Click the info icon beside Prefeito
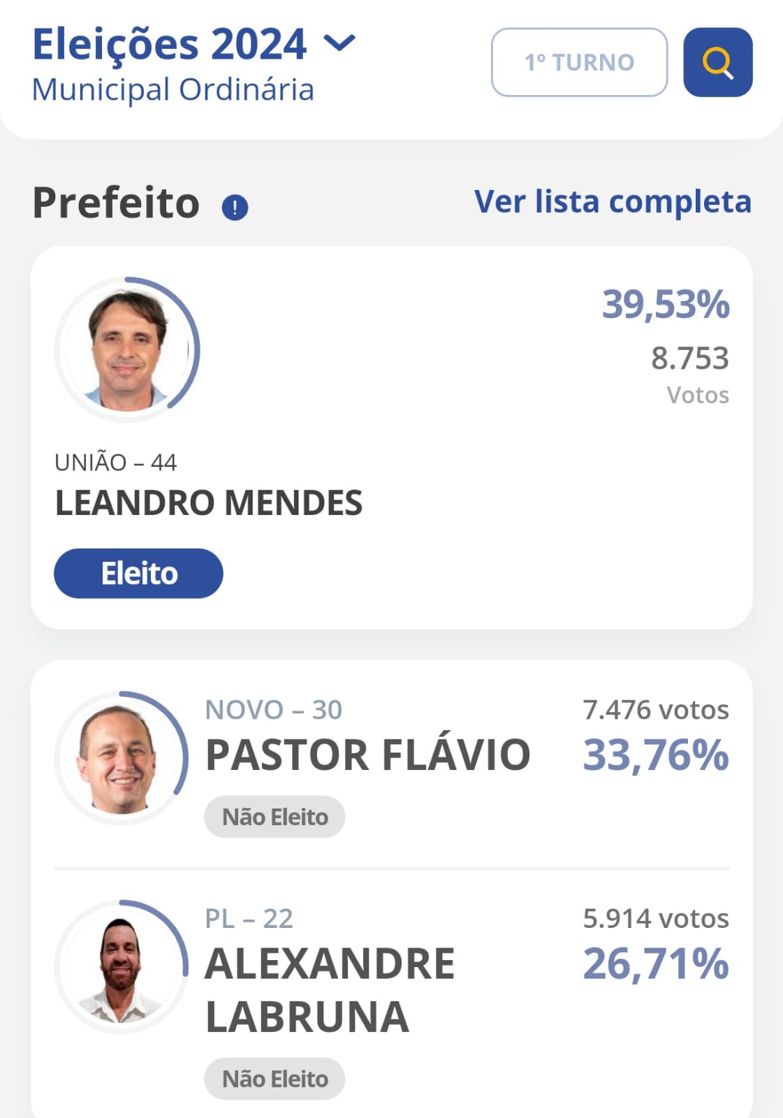783x1118 pixels. tap(235, 208)
